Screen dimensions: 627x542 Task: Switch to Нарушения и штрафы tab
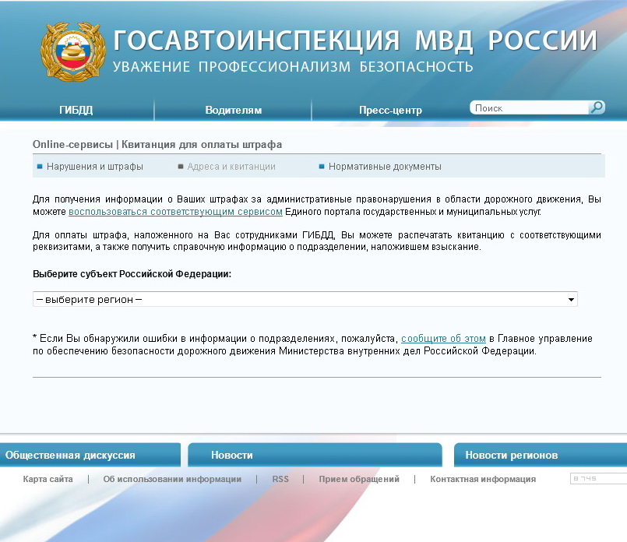click(x=94, y=167)
